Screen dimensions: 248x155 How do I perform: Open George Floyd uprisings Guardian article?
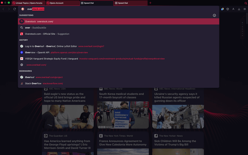coord(67,145)
